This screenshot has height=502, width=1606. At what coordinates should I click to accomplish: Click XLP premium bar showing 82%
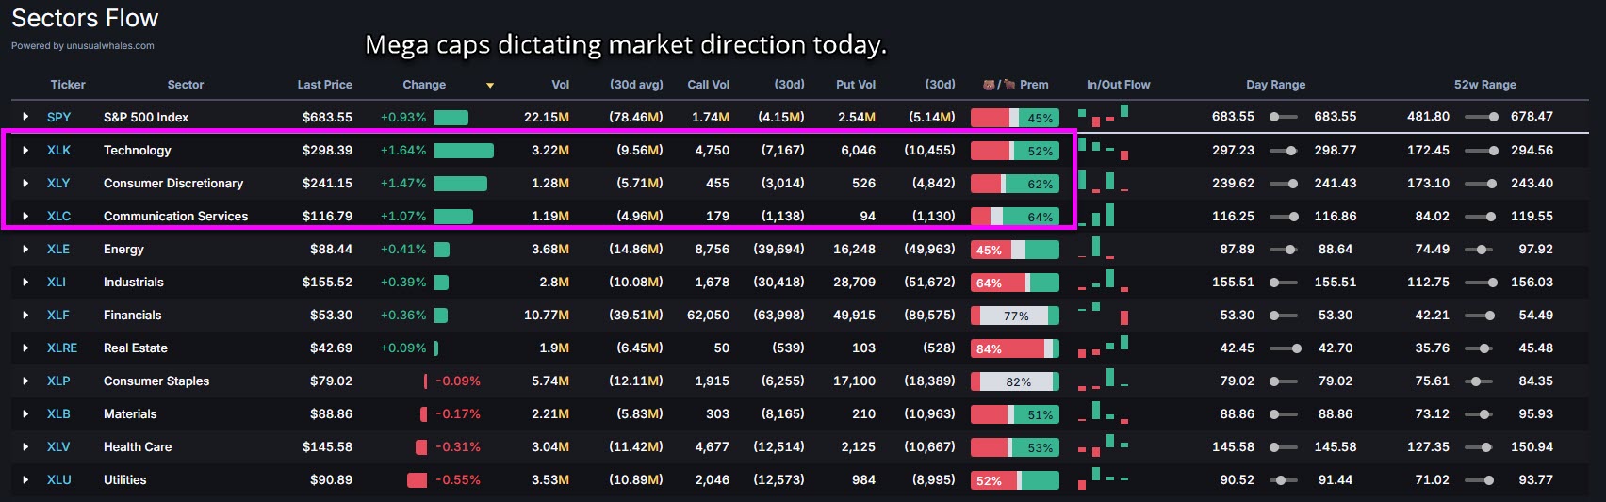(1014, 381)
